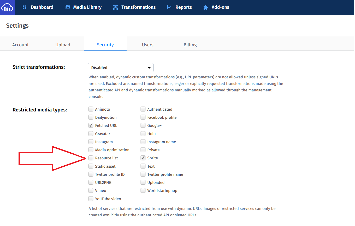Screen dimensions: 355x226
Task: Check the Authenticated checkbox
Action: click(x=143, y=109)
